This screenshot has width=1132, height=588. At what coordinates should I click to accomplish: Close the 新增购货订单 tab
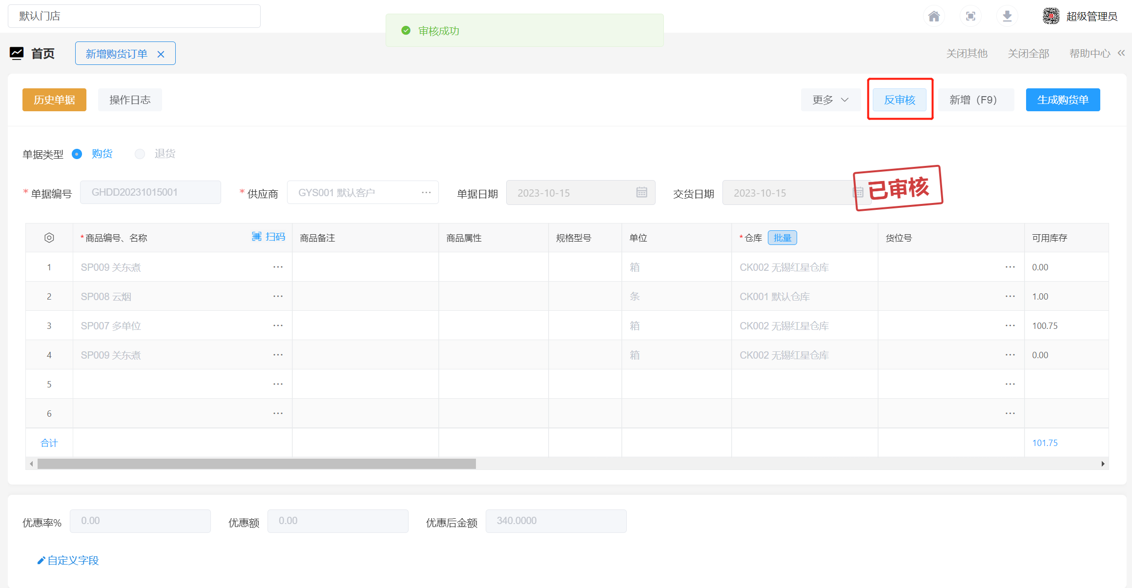point(161,54)
